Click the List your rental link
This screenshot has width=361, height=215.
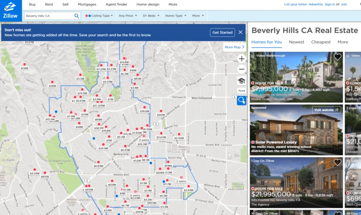[295, 4]
